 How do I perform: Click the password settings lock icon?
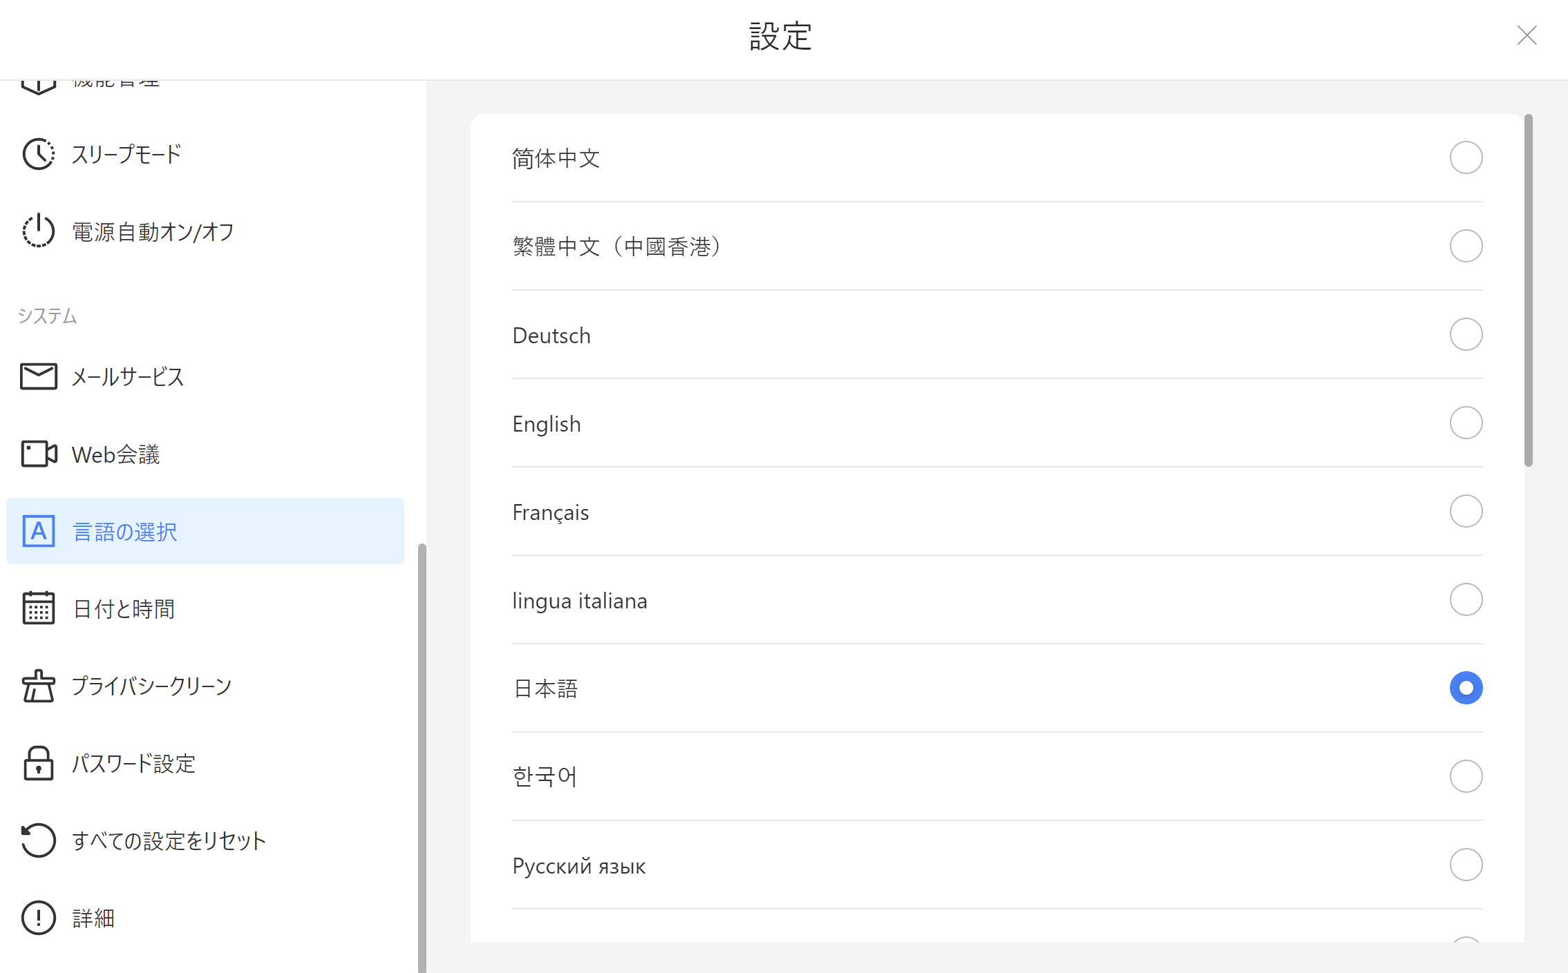point(39,763)
